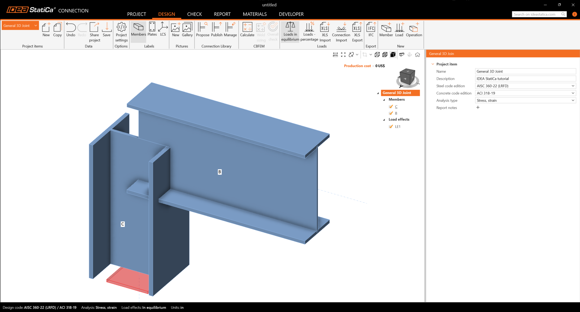The width and height of the screenshot is (580, 312).
Task: Uncheck member B checkbox in tree
Action: 391,113
